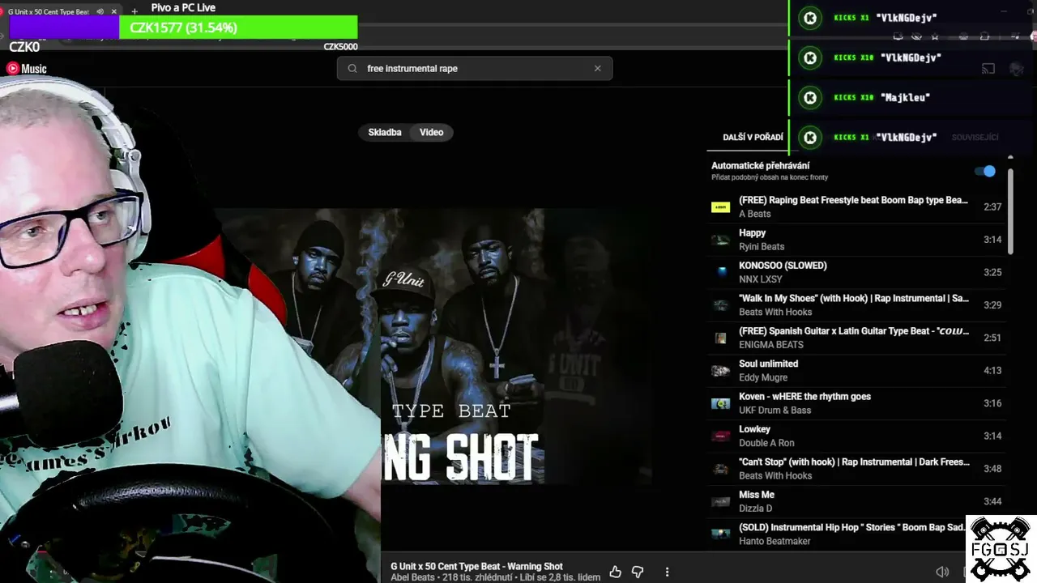This screenshot has height=583, width=1037.
Task: Click duration 2:37 of first queue item
Action: point(992,207)
